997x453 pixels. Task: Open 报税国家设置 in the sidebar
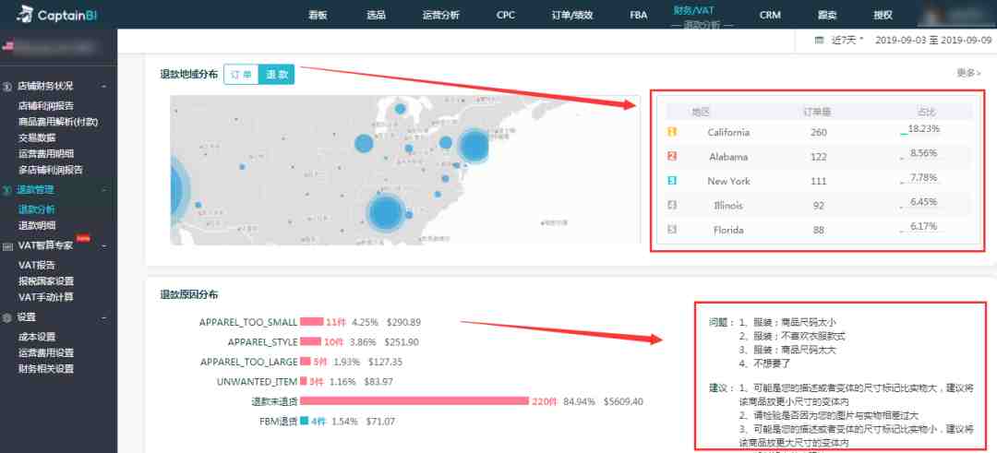point(46,280)
